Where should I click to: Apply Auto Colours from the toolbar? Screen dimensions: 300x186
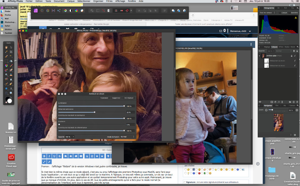click(76, 11)
